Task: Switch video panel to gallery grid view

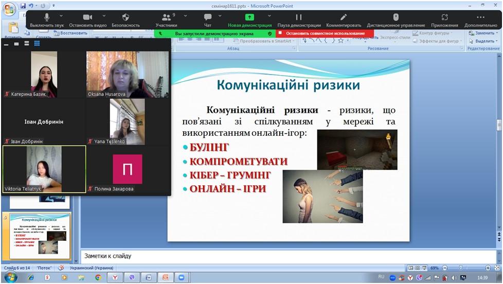Action: pos(37,44)
